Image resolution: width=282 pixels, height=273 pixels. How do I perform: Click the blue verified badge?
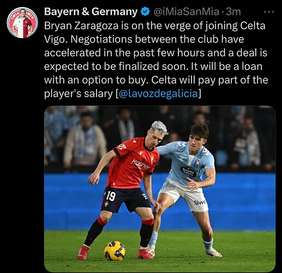coord(145,12)
